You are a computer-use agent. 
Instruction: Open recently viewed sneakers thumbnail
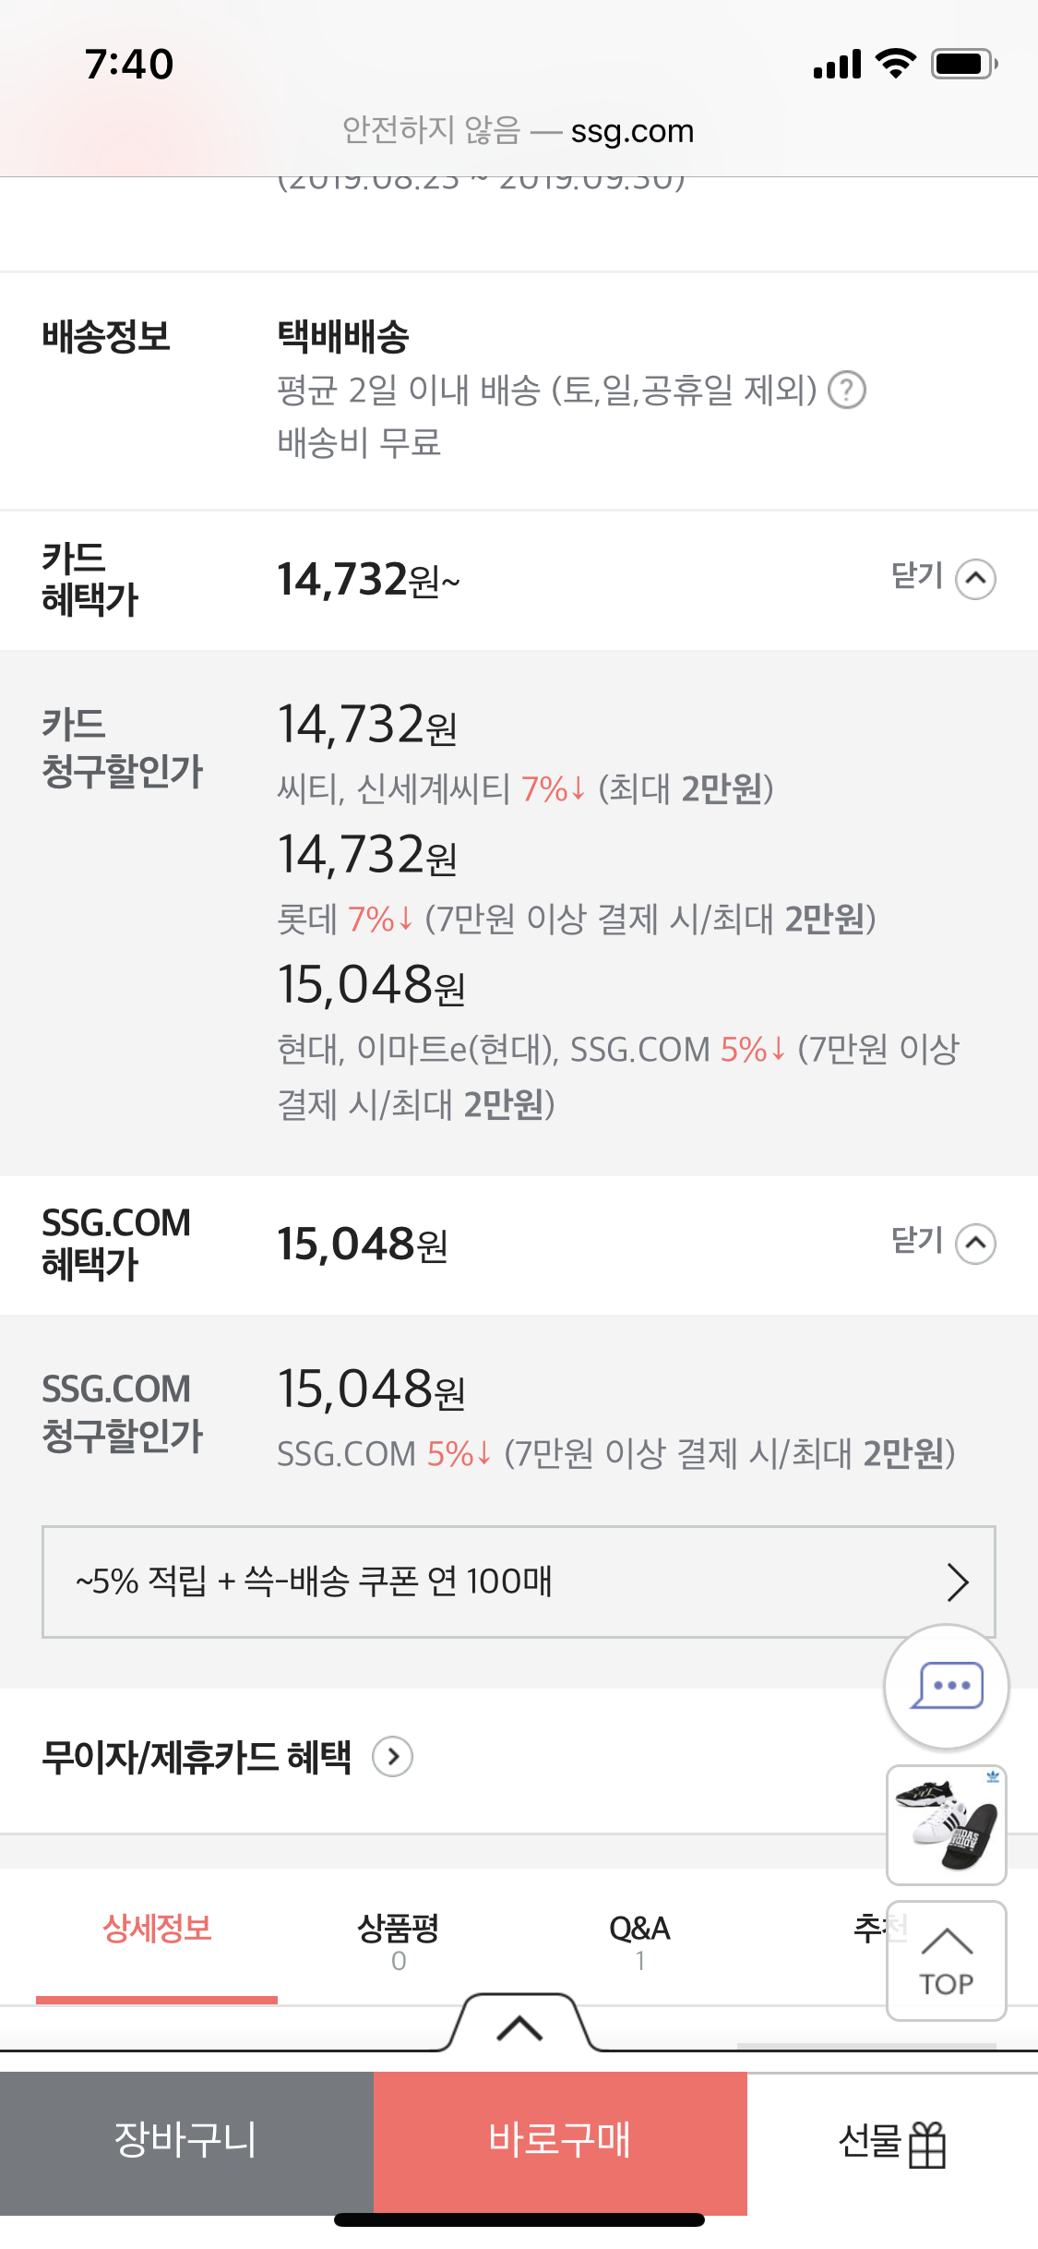946,1824
